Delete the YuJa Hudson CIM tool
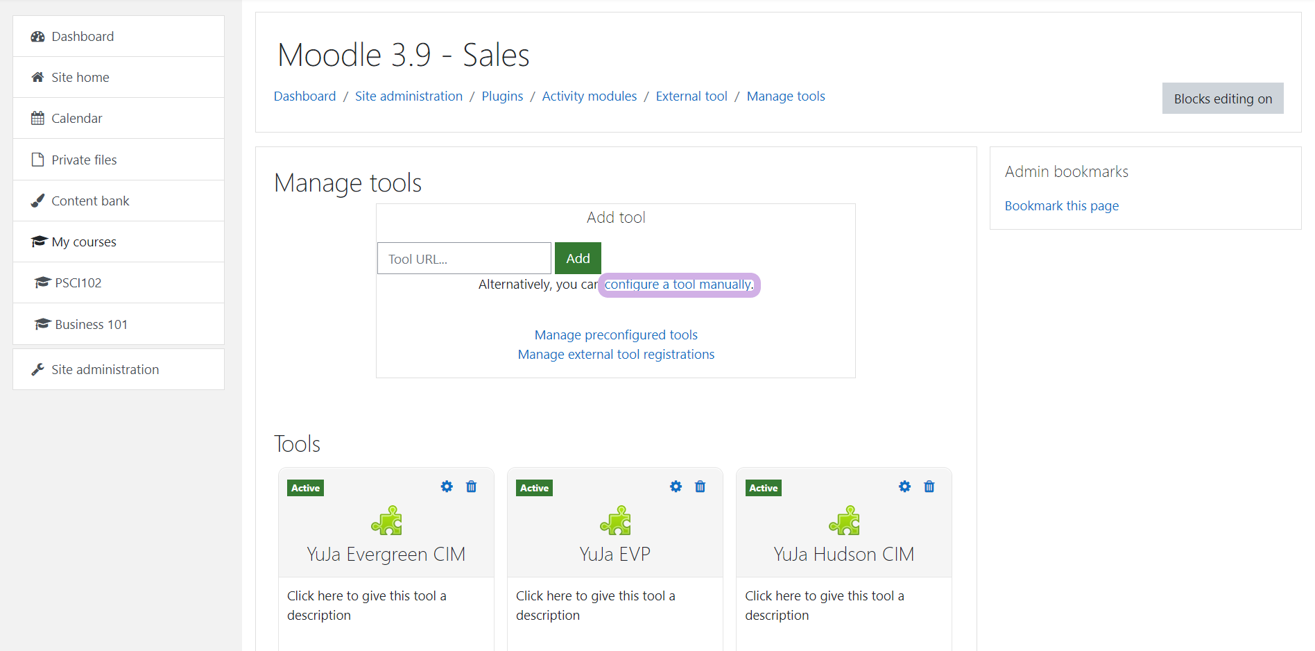The image size is (1315, 651). [929, 487]
